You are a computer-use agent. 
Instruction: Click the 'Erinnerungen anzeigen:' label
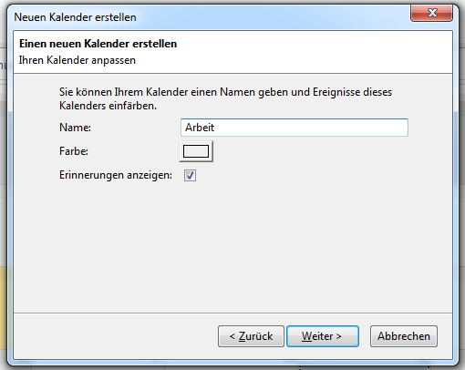click(x=116, y=175)
